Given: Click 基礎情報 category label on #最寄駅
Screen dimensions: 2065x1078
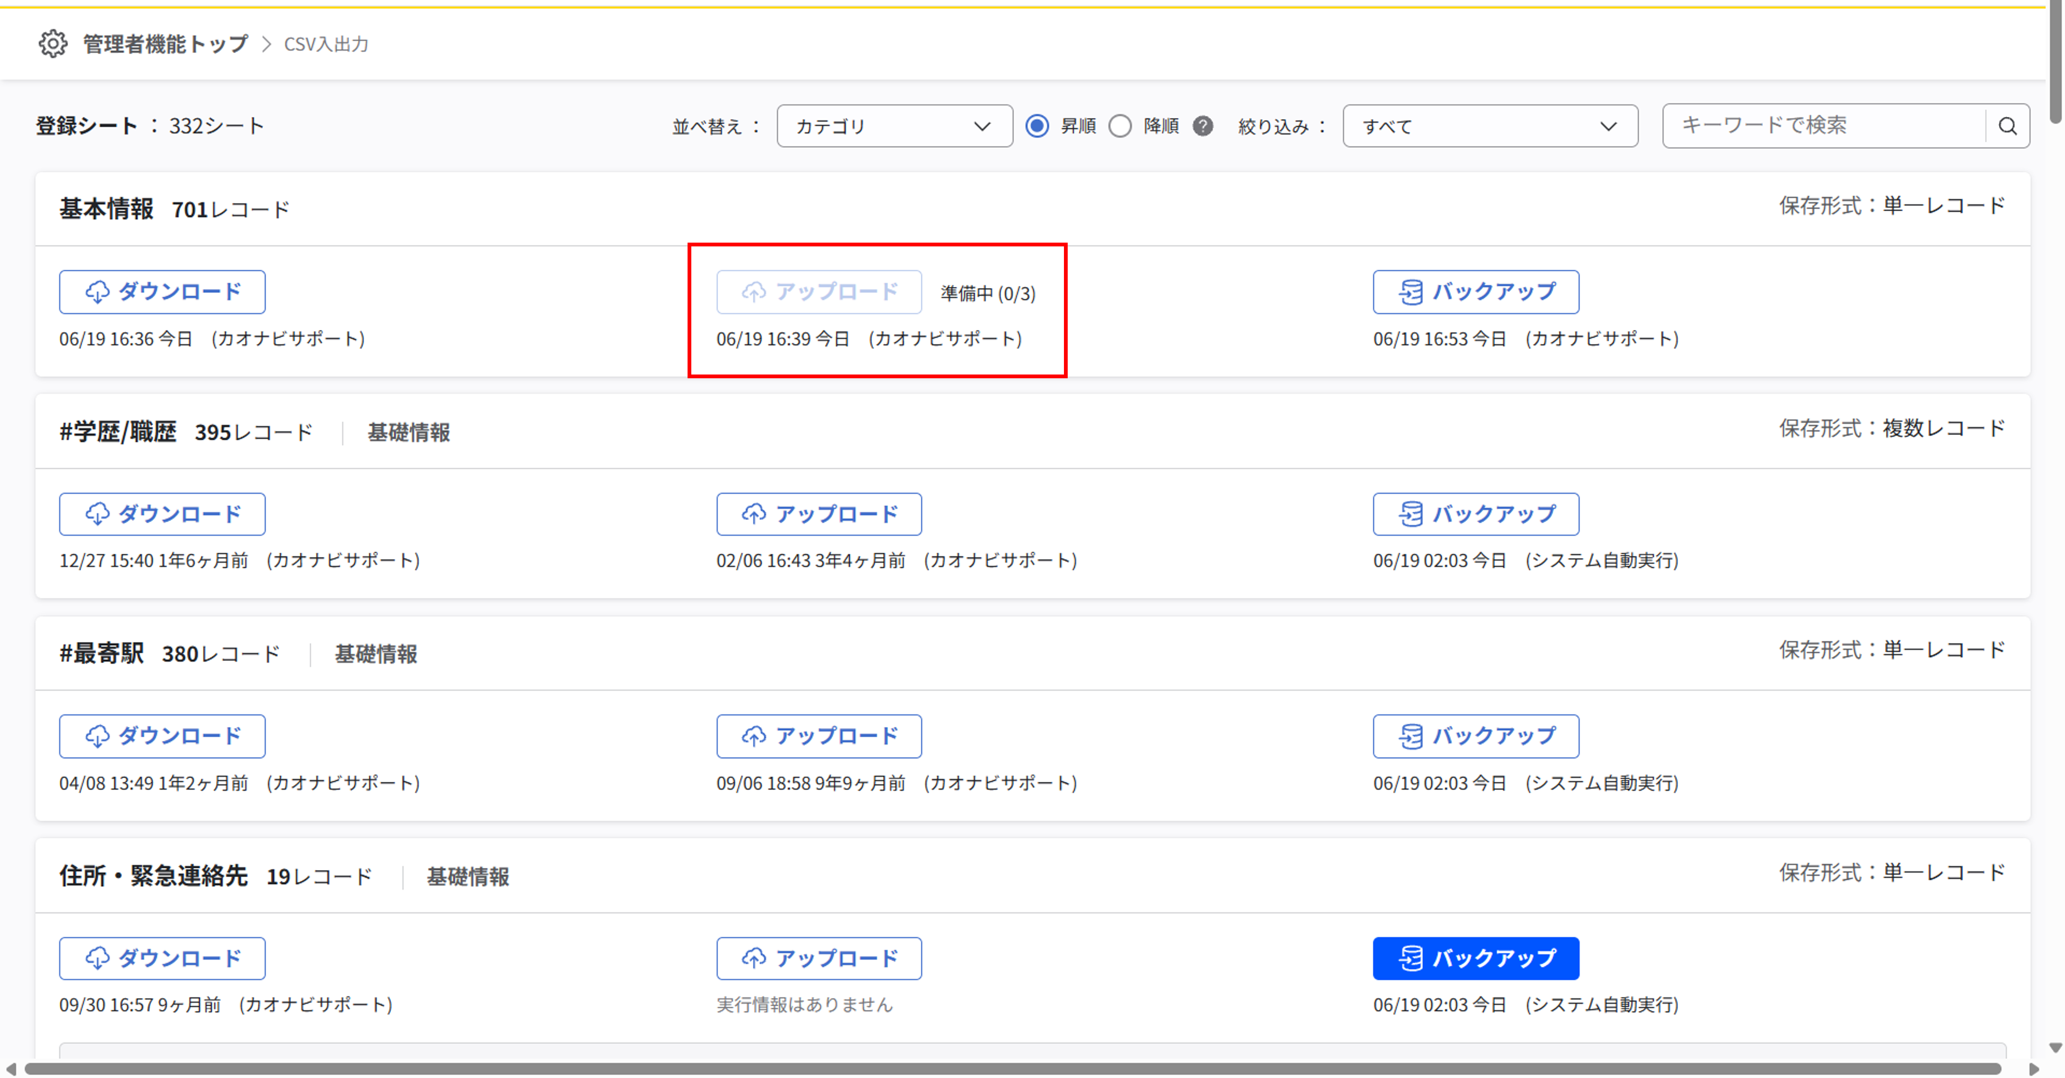Looking at the screenshot, I should click(376, 655).
